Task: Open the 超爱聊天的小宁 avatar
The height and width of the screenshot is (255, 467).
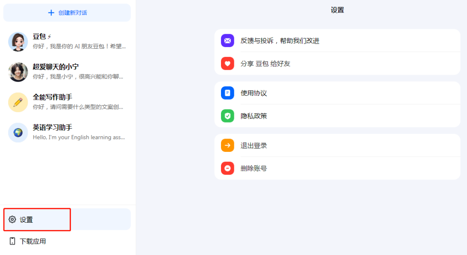Action: coord(18,72)
